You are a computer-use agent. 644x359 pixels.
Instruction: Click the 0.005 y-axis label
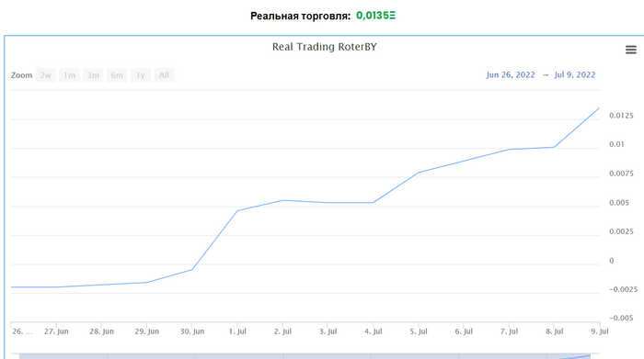[619, 203]
